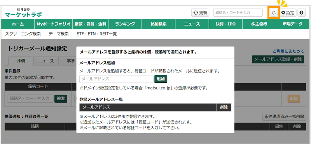311x144 pixels.
Task: Click the 削除 header in 登録銘柄一覧 table
Action: tap(297, 127)
